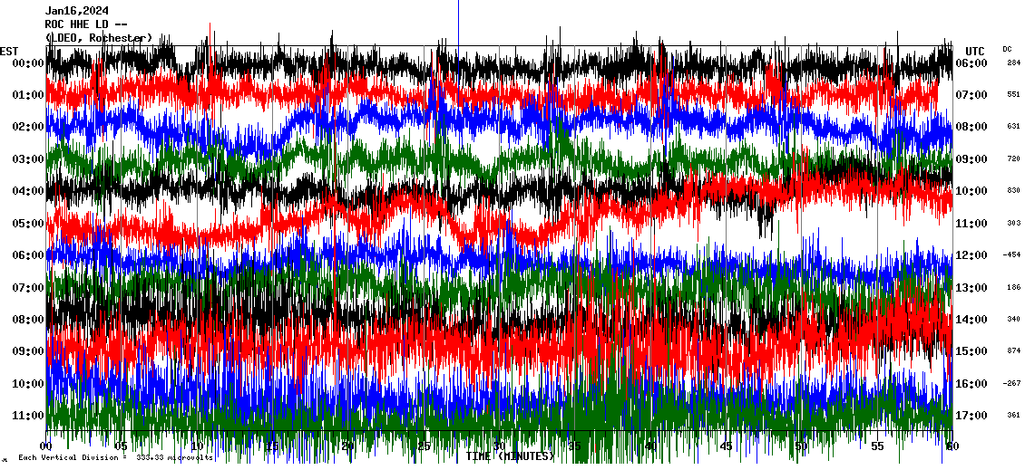Click the Jan16,2024 date header
This screenshot has height=470, width=1025.
coord(77,10)
